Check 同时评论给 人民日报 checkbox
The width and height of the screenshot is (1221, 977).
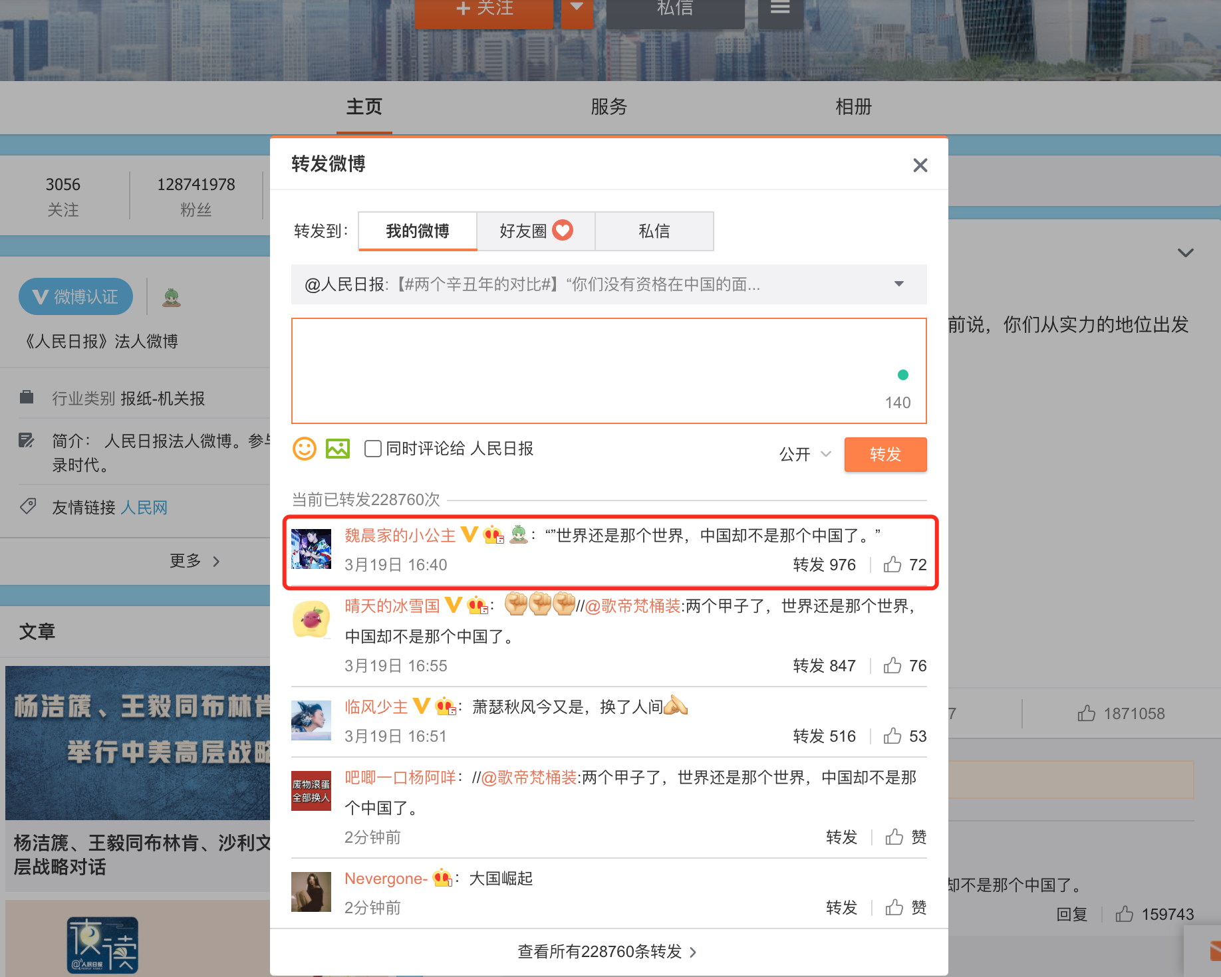coord(373,449)
